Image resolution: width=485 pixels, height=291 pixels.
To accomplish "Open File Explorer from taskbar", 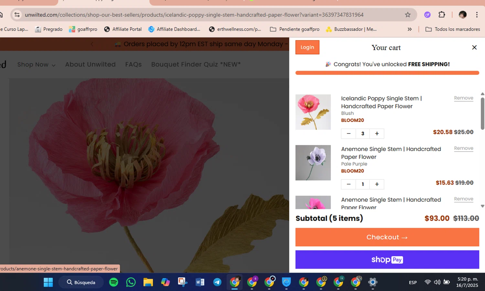I will [148, 282].
